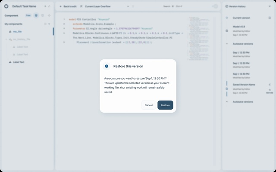Click the bookmark icon next to Current version

(x=270, y=18)
